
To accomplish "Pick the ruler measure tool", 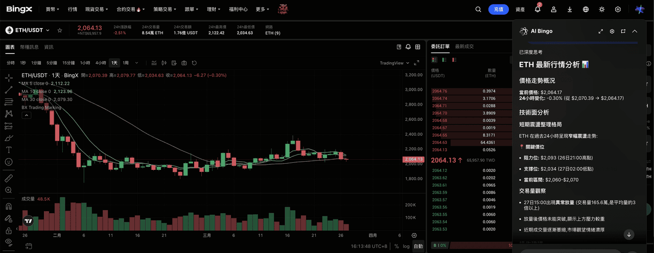I will pos(9,178).
